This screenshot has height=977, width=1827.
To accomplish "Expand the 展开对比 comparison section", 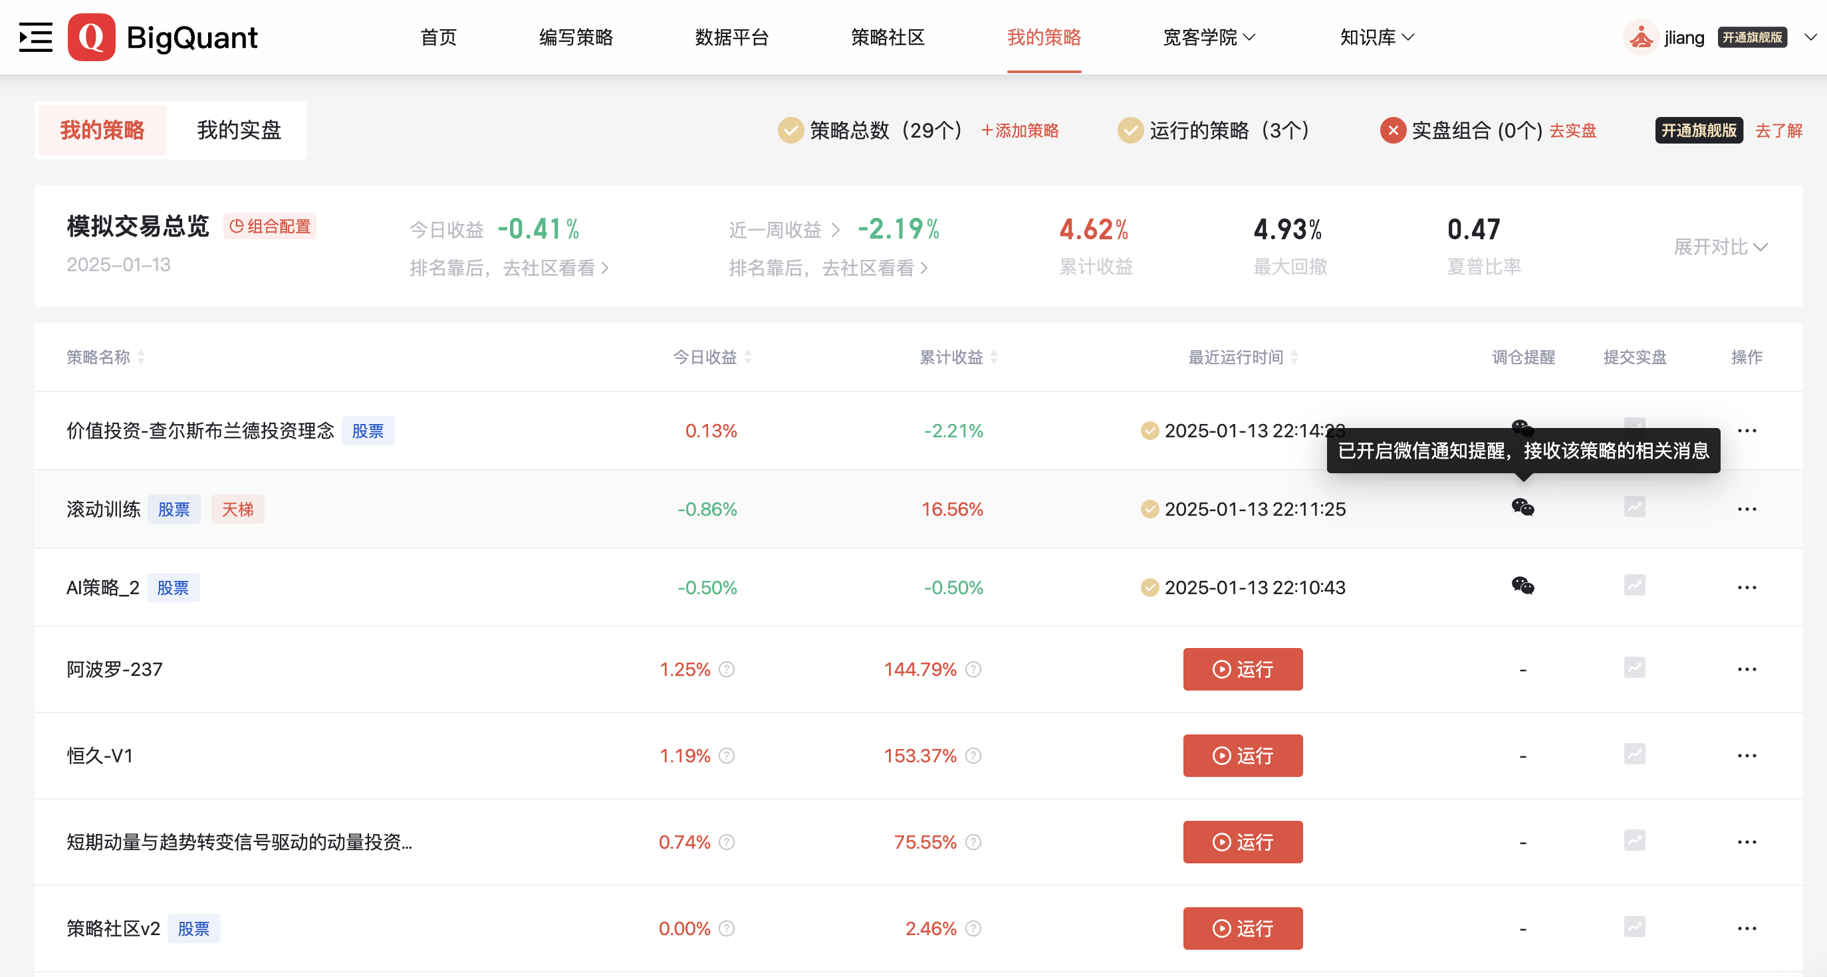I will (1719, 247).
